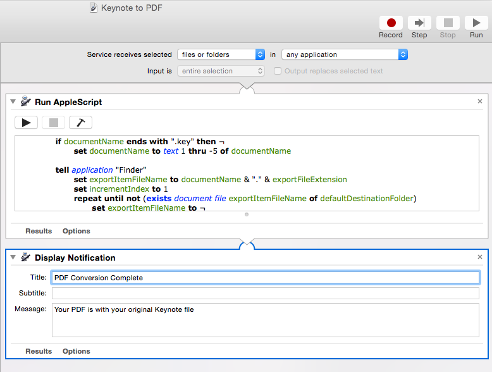Show Results of Display Notification action
The image size is (492, 372).
39,351
